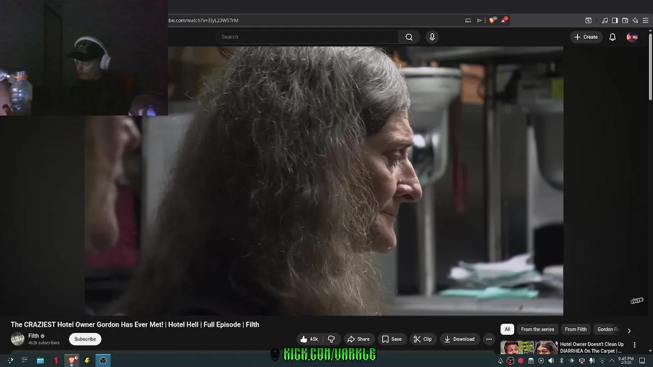Open volume speaker tray icon

click(551, 361)
